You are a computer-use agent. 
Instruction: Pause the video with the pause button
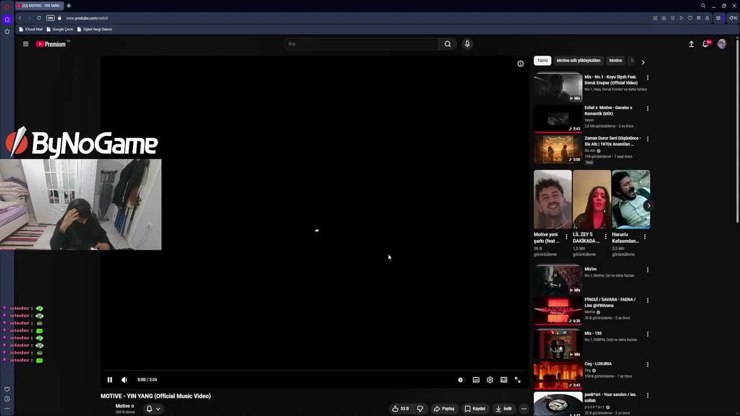click(109, 380)
